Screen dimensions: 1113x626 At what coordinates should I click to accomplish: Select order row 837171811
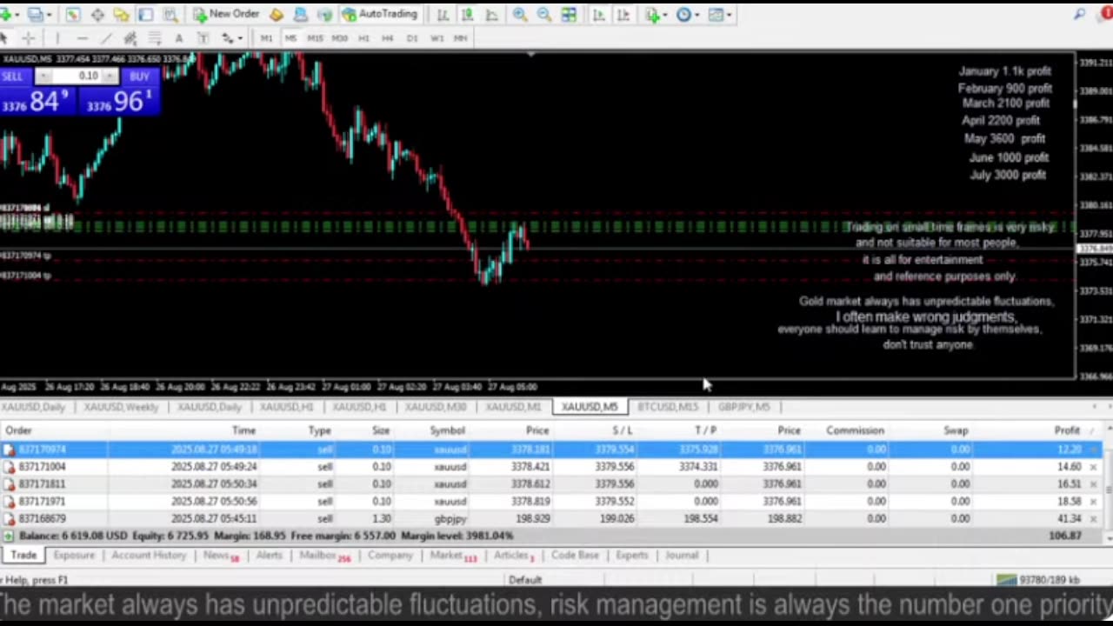tap(551, 484)
